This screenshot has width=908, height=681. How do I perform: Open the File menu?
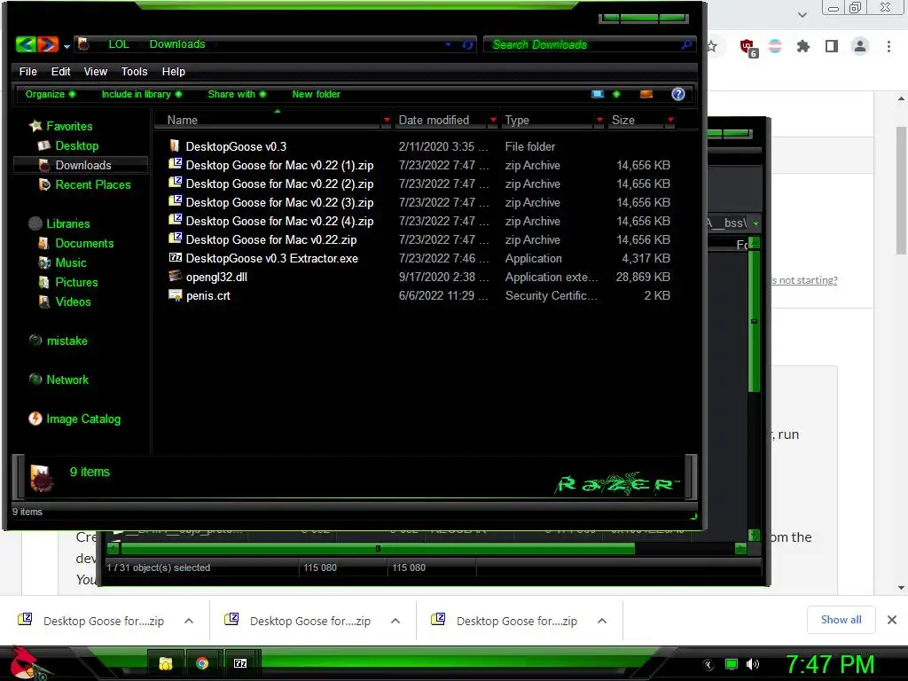pos(27,71)
